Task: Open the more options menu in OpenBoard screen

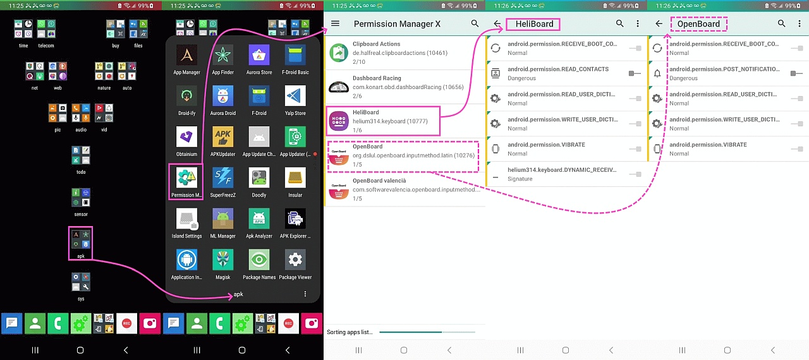Action: (x=800, y=24)
